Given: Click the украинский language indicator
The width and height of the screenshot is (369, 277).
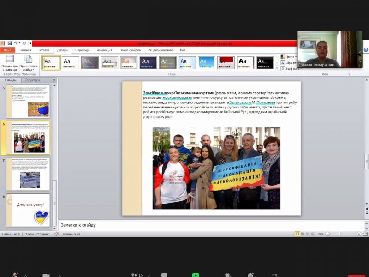Looking at the screenshot, I should click(71, 234).
